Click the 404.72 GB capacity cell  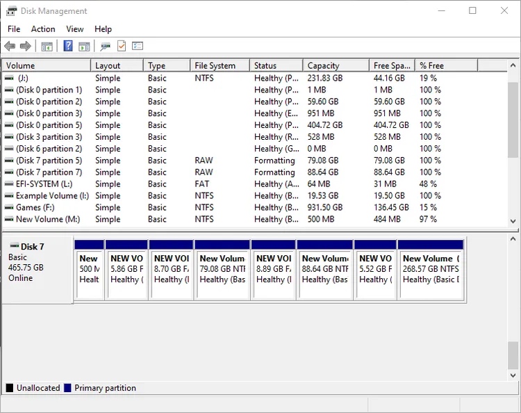pos(324,125)
